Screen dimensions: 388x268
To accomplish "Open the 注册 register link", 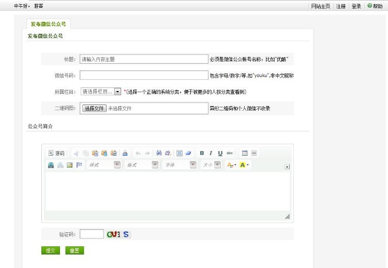I will [341, 6].
